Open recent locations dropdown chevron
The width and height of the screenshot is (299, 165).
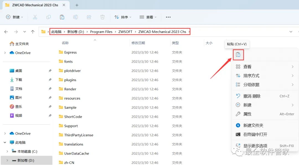click(25, 32)
